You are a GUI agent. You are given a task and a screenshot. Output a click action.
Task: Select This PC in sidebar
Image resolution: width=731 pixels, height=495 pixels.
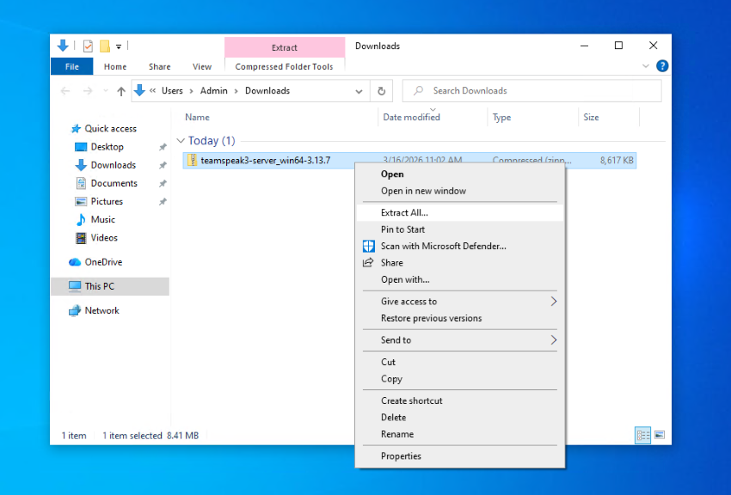(99, 286)
